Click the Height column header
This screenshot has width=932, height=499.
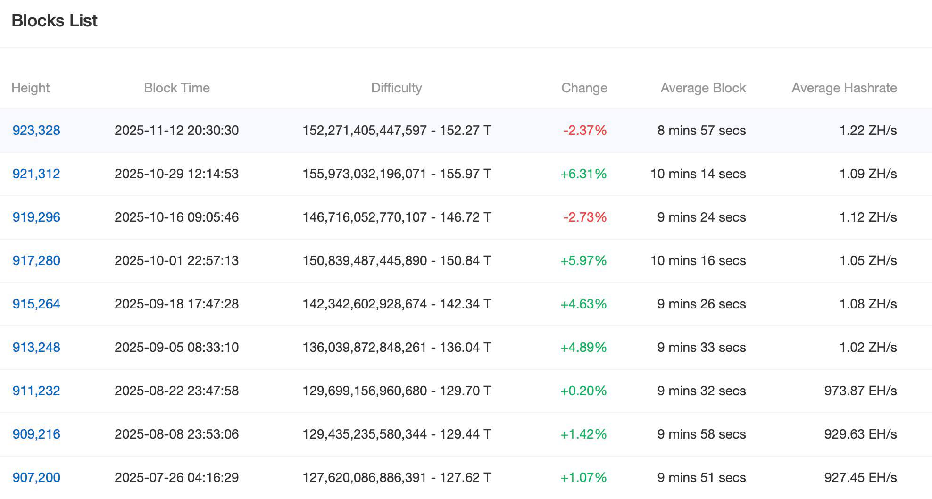[31, 88]
